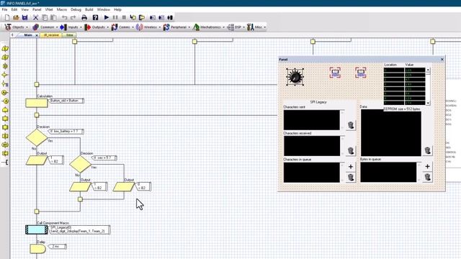Open the help question-mark icon
461x259 pixels.
tap(95, 17)
